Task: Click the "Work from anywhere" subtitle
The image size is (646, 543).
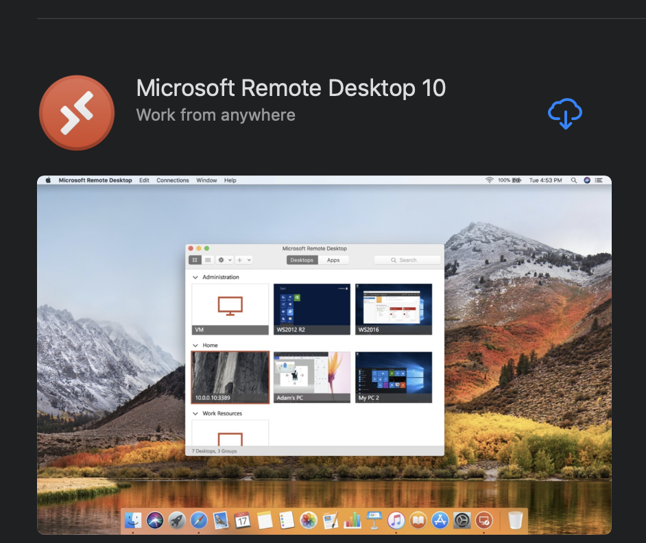Action: [216, 115]
